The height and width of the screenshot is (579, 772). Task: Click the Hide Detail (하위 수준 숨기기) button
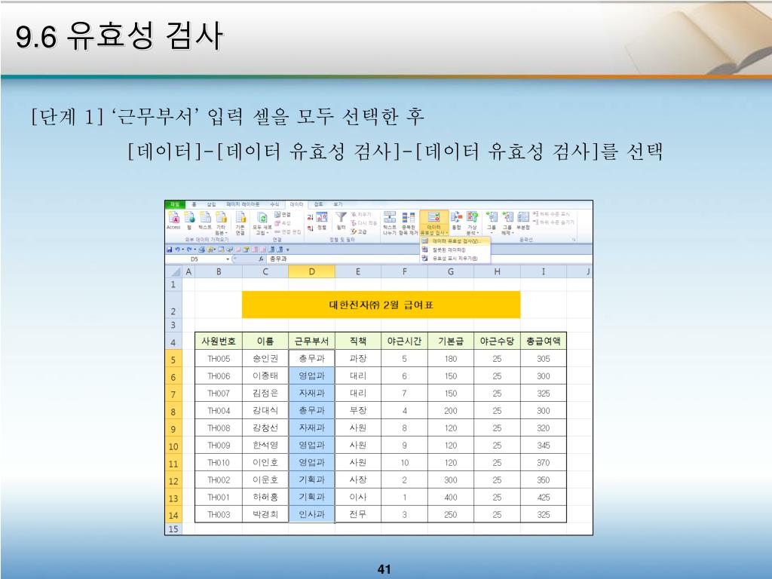pyautogui.click(x=553, y=222)
